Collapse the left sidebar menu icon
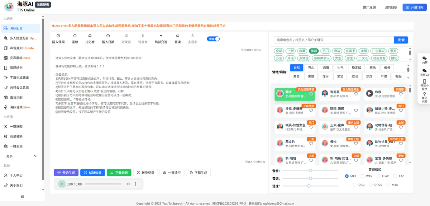Viewport: 430px width, 206px height. tap(23, 196)
